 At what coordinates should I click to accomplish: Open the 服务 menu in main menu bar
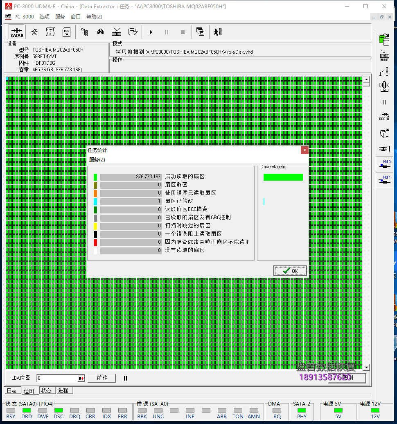pyautogui.click(x=60, y=17)
